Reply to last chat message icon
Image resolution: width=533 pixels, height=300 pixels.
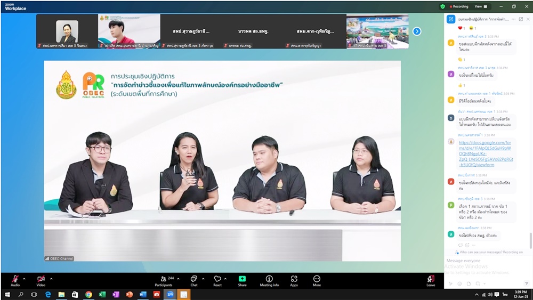[461, 245]
